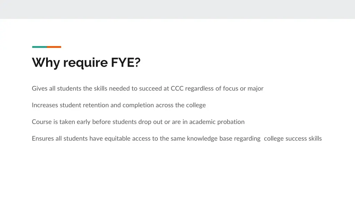This screenshot has width=355, height=199.
Task: Select the orange segment of the accent line
Action: tap(54, 47)
